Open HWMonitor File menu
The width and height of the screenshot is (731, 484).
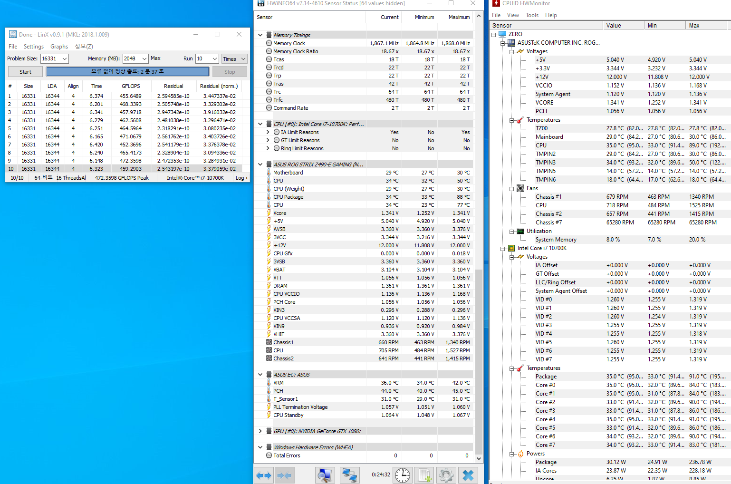[496, 15]
